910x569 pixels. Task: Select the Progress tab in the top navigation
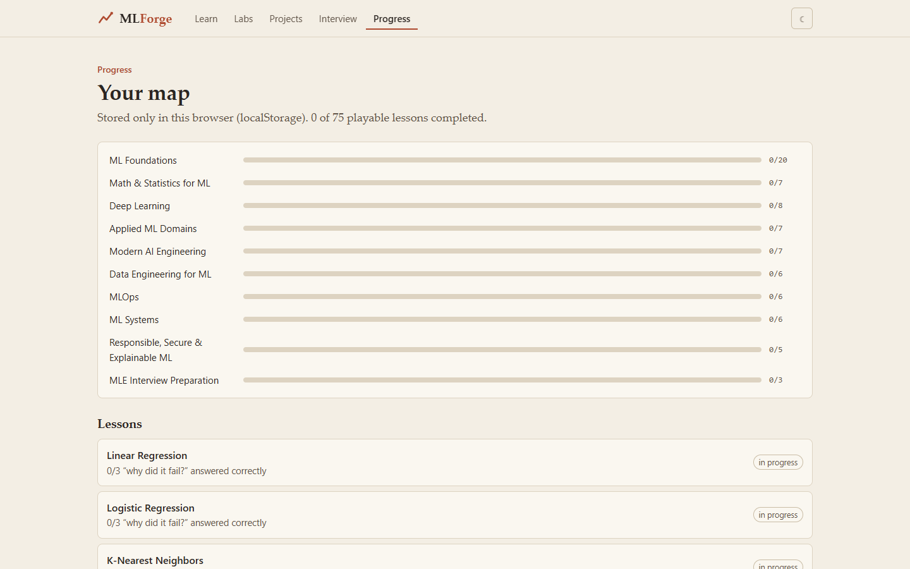tap(392, 19)
